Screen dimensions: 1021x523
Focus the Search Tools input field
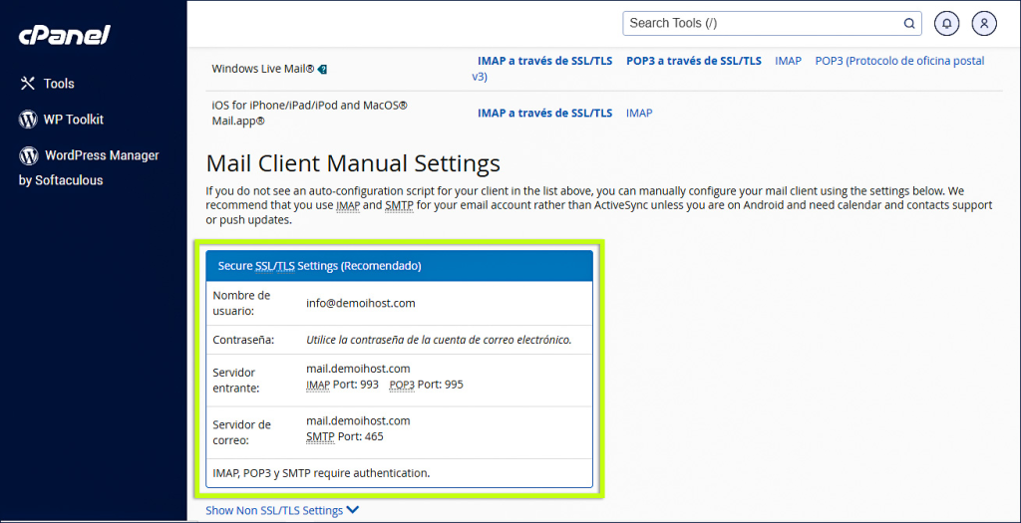(x=763, y=23)
